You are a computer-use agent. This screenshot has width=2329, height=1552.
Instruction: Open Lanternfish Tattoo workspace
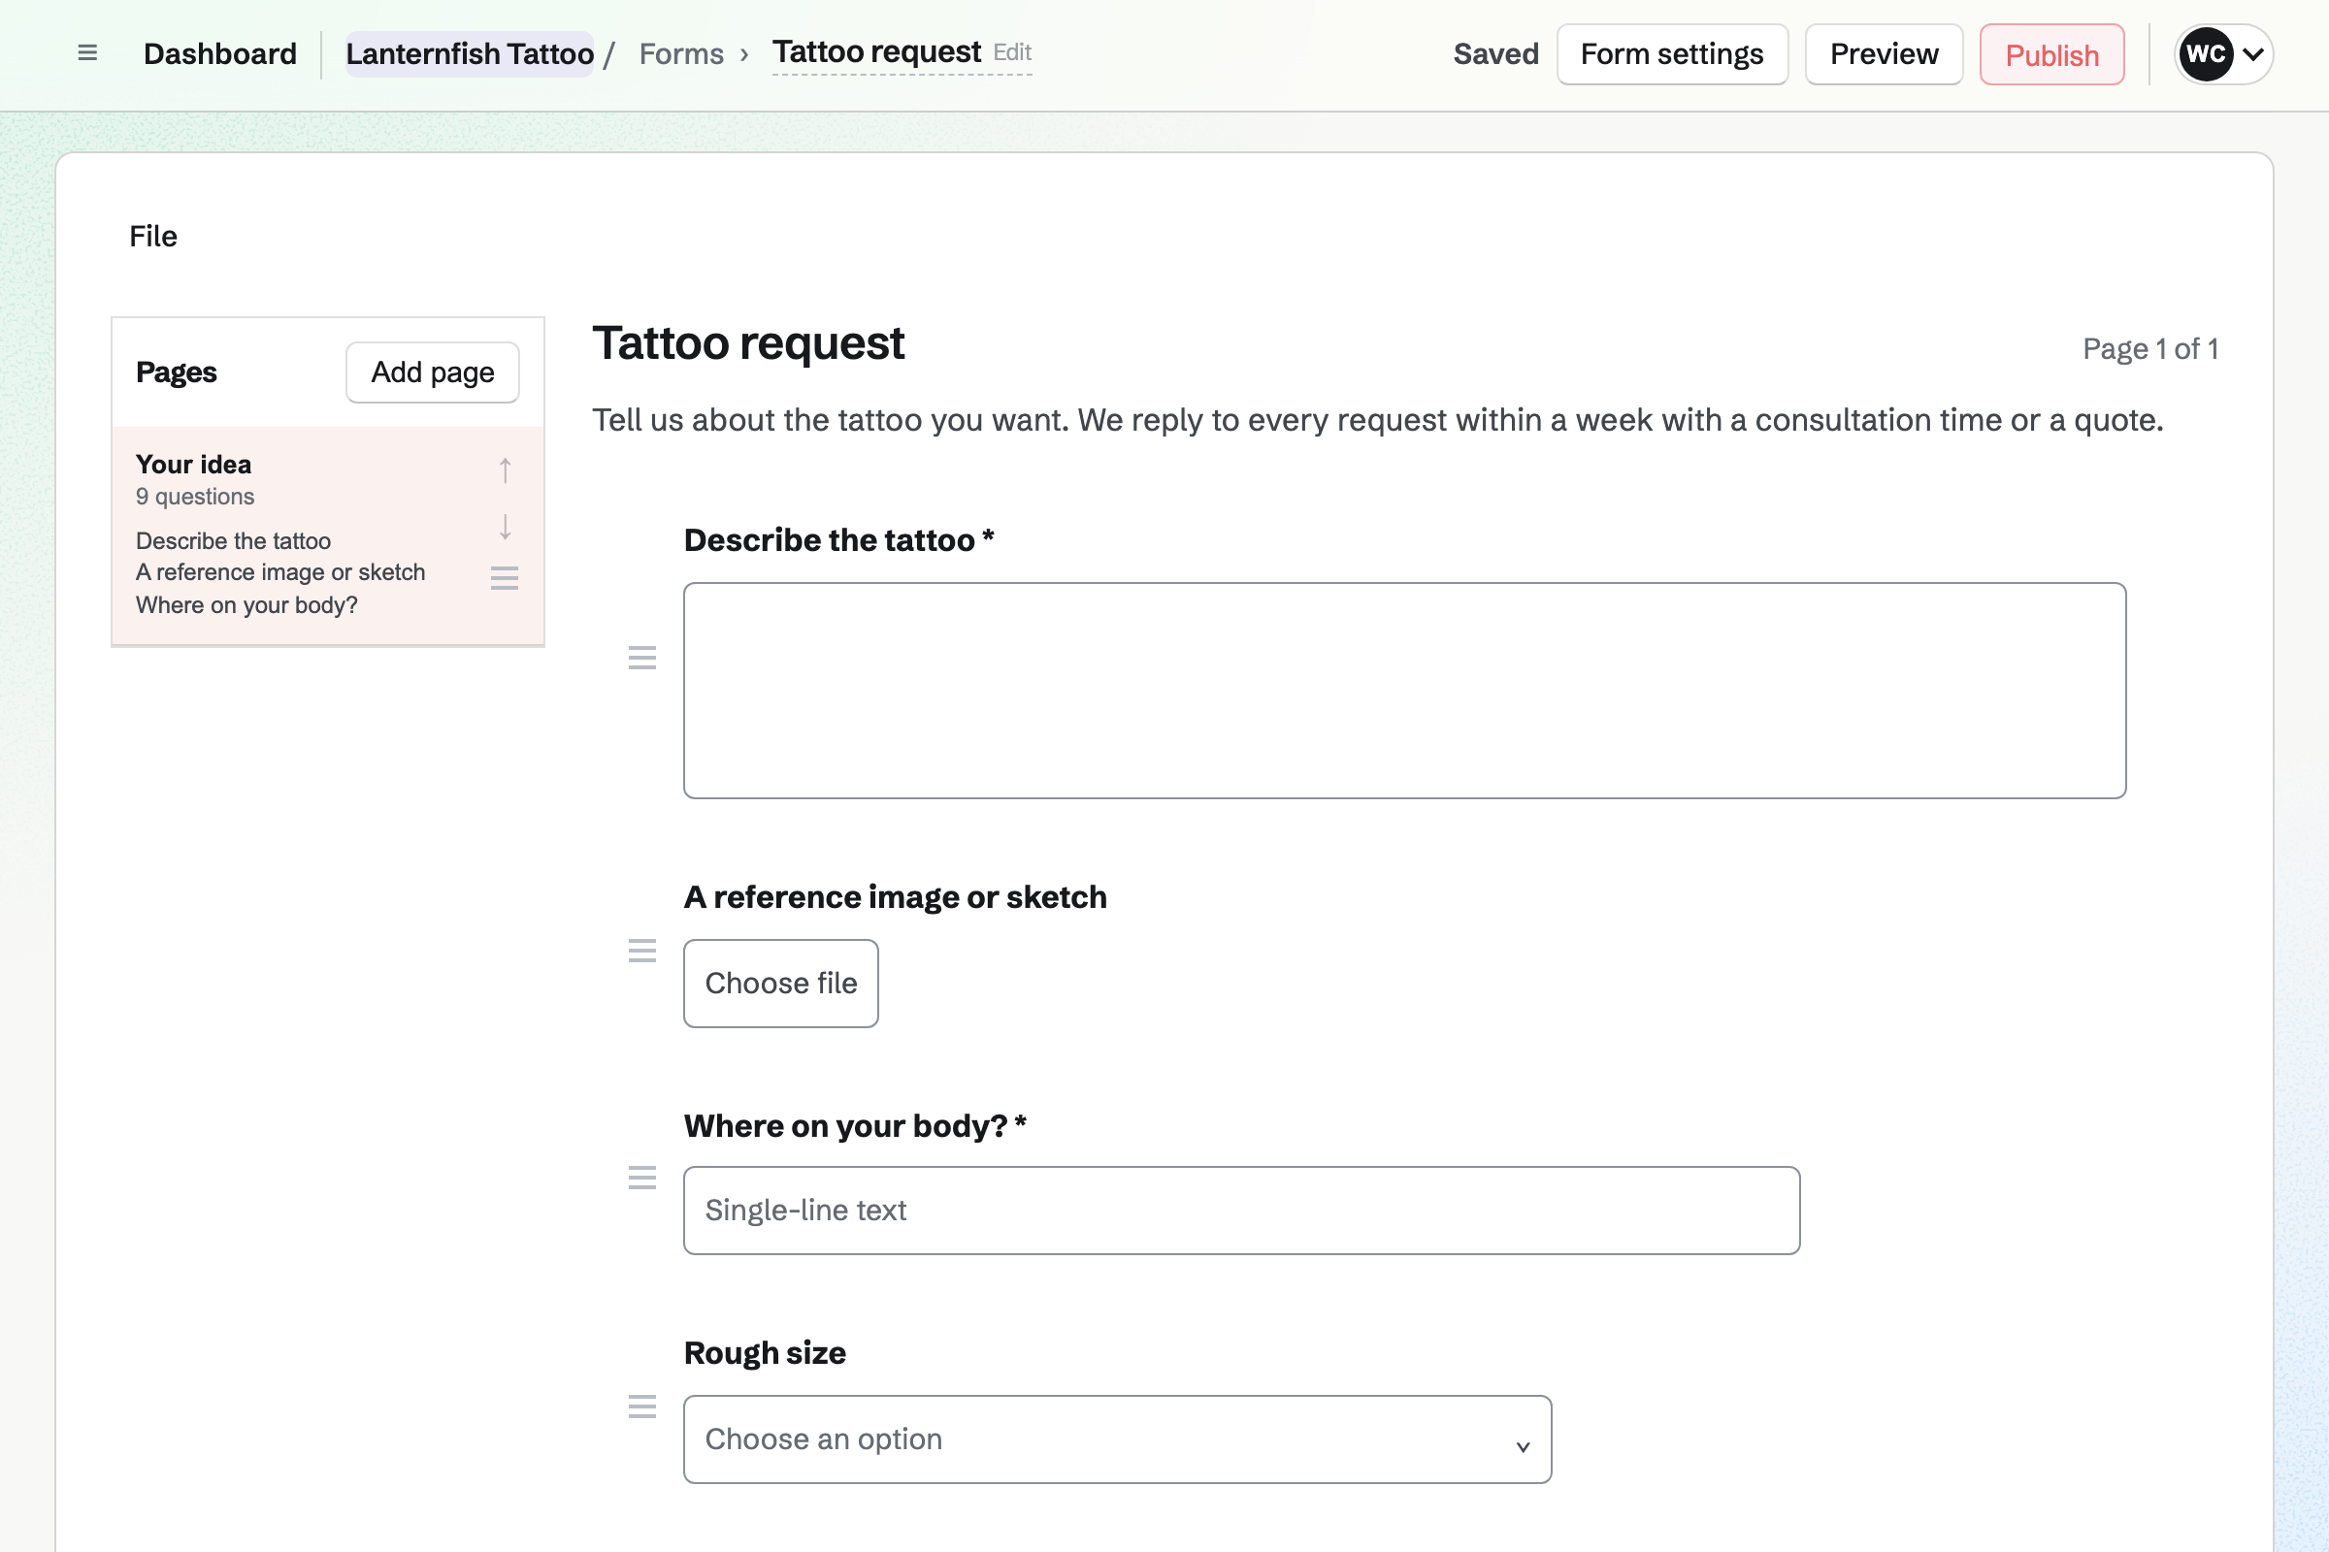point(470,54)
